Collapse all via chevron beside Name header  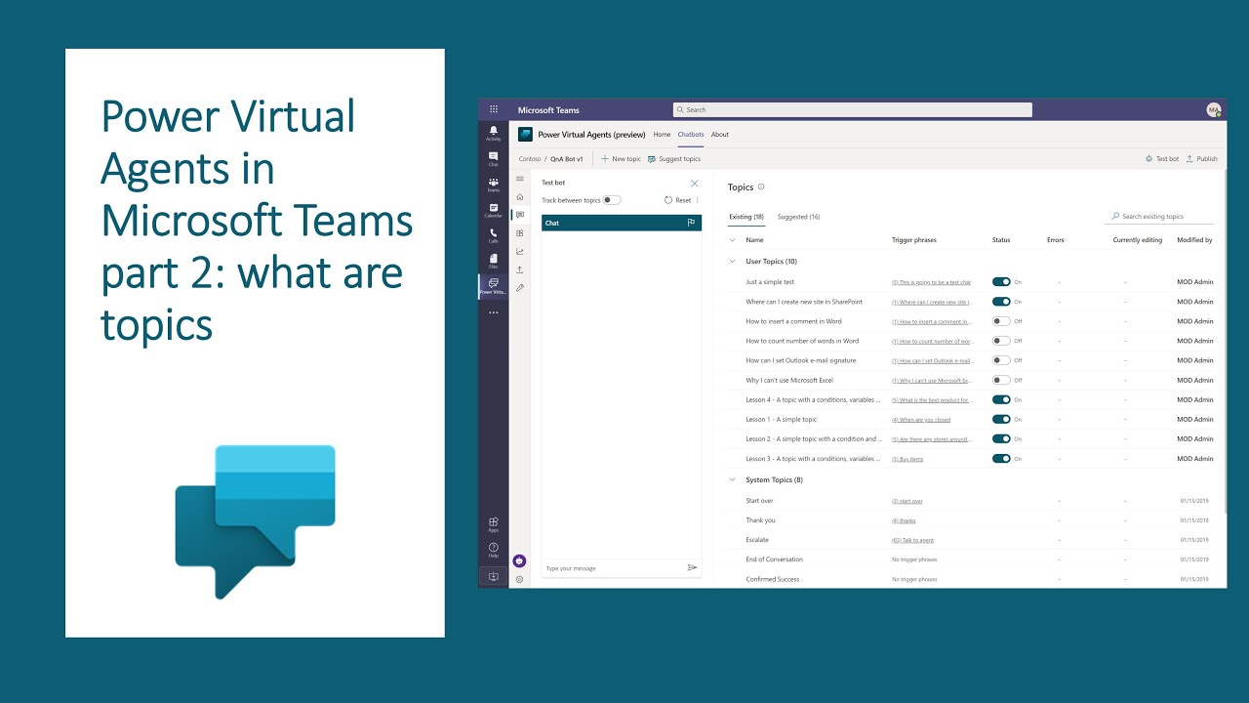click(x=733, y=240)
